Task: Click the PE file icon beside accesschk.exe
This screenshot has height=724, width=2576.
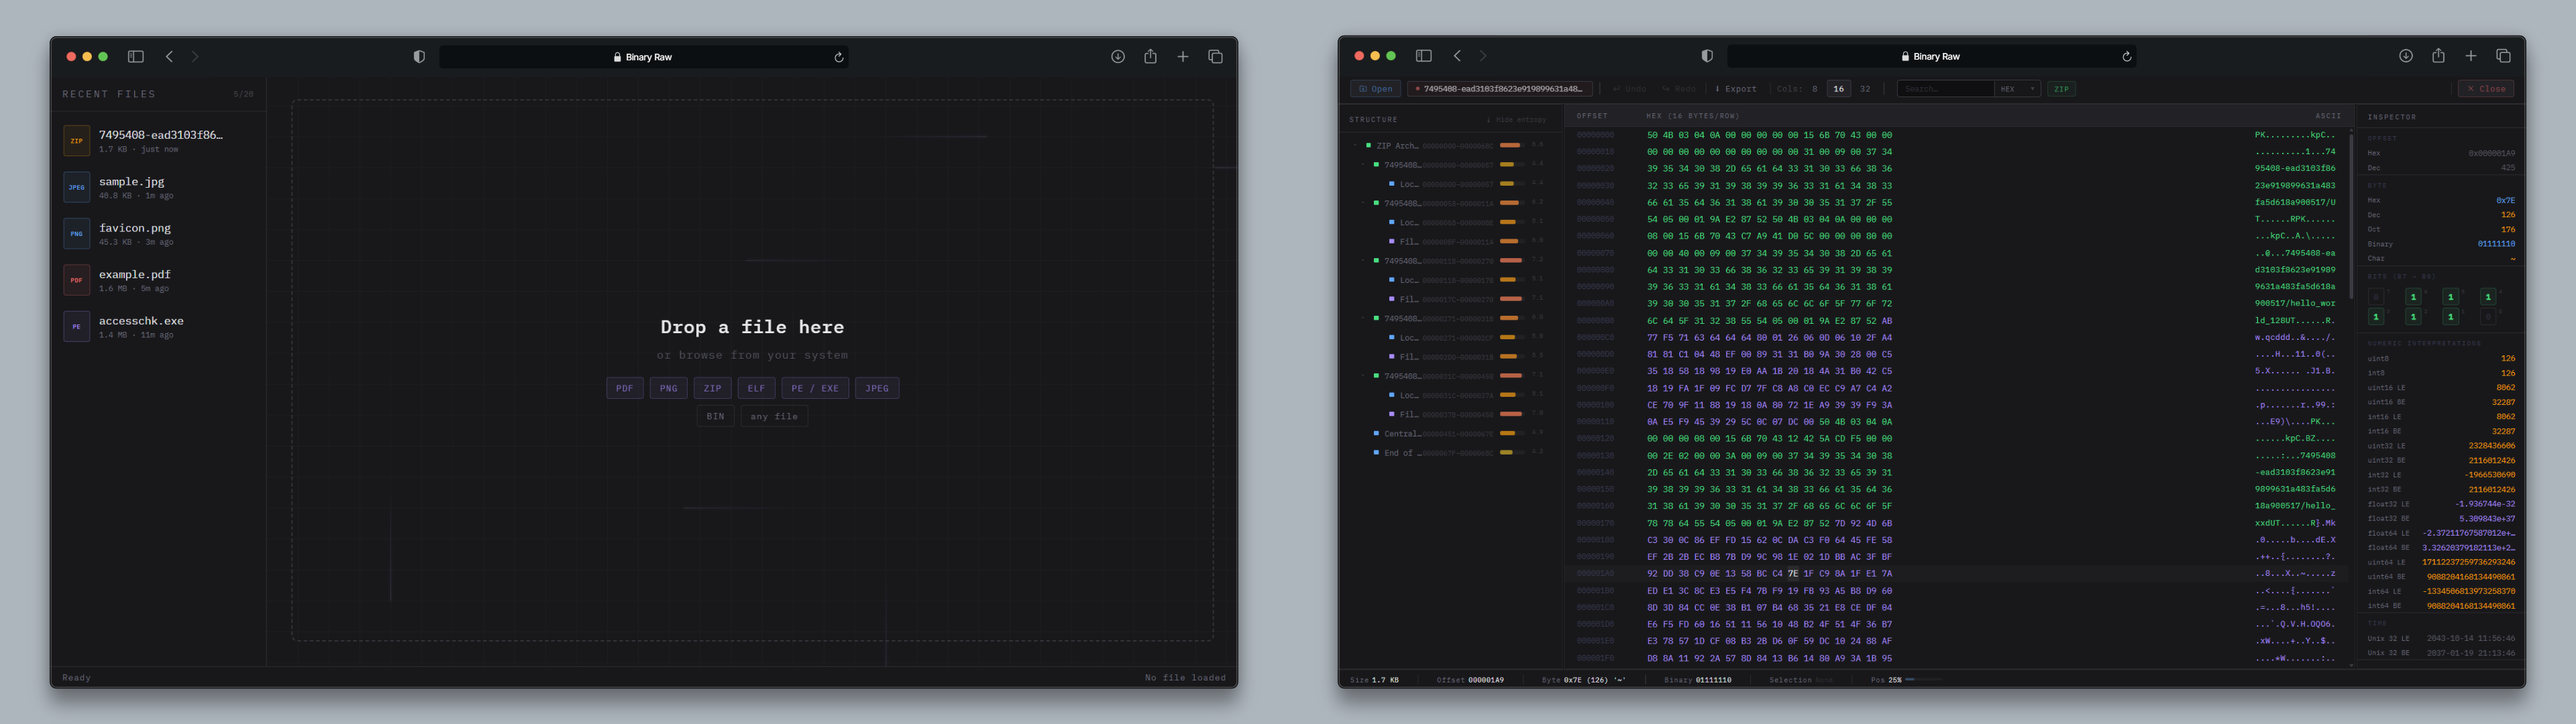Action: coord(77,326)
